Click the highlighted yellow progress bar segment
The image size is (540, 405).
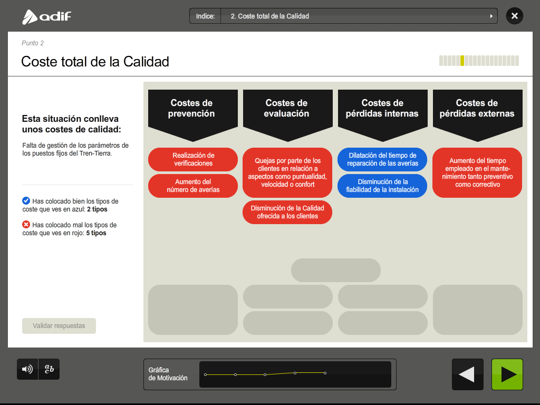[462, 61]
